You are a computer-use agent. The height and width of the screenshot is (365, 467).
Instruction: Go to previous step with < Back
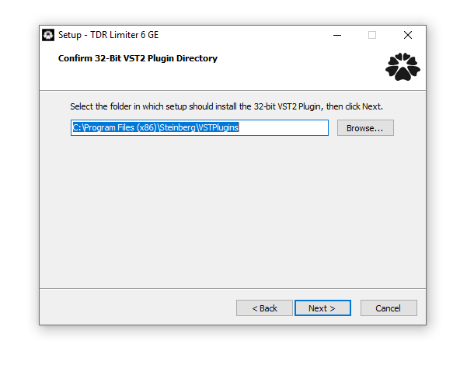pos(264,308)
